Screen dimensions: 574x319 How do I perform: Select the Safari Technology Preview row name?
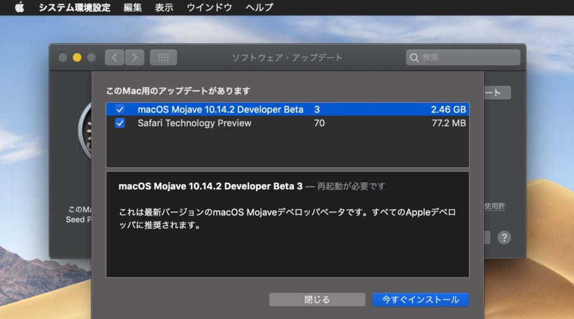click(195, 123)
